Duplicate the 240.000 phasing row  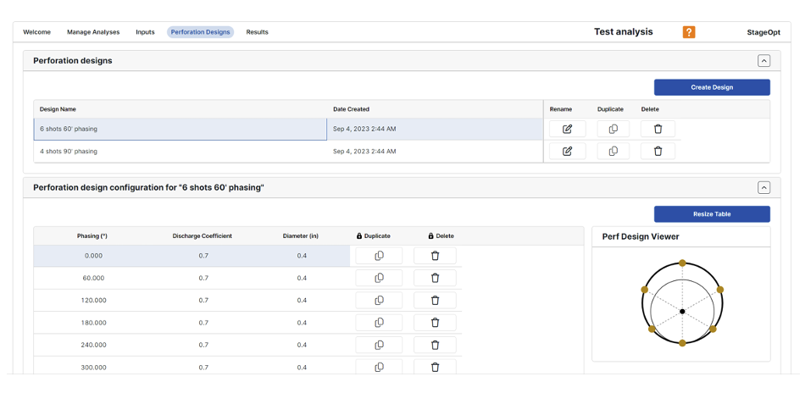tap(379, 345)
